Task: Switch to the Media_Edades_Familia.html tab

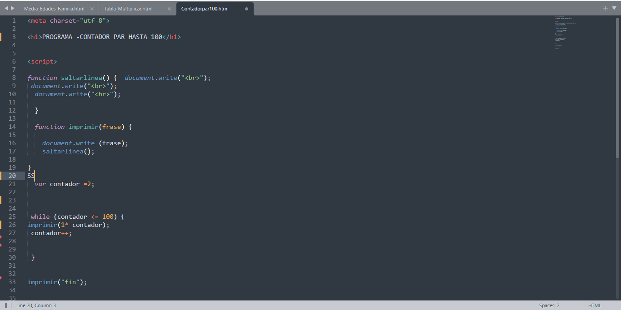Action: [x=54, y=9]
